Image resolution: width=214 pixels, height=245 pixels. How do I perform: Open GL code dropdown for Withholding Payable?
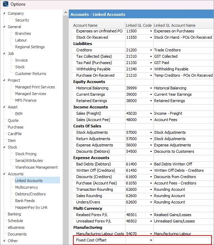coord(151,69)
